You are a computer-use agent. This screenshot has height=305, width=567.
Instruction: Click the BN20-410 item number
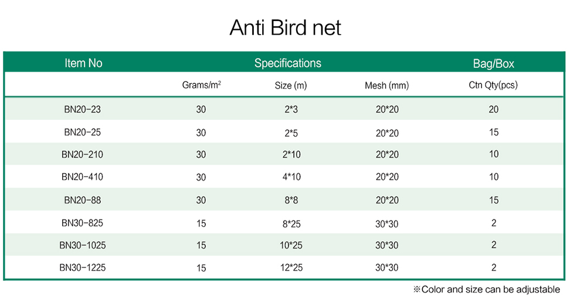pyautogui.click(x=83, y=177)
